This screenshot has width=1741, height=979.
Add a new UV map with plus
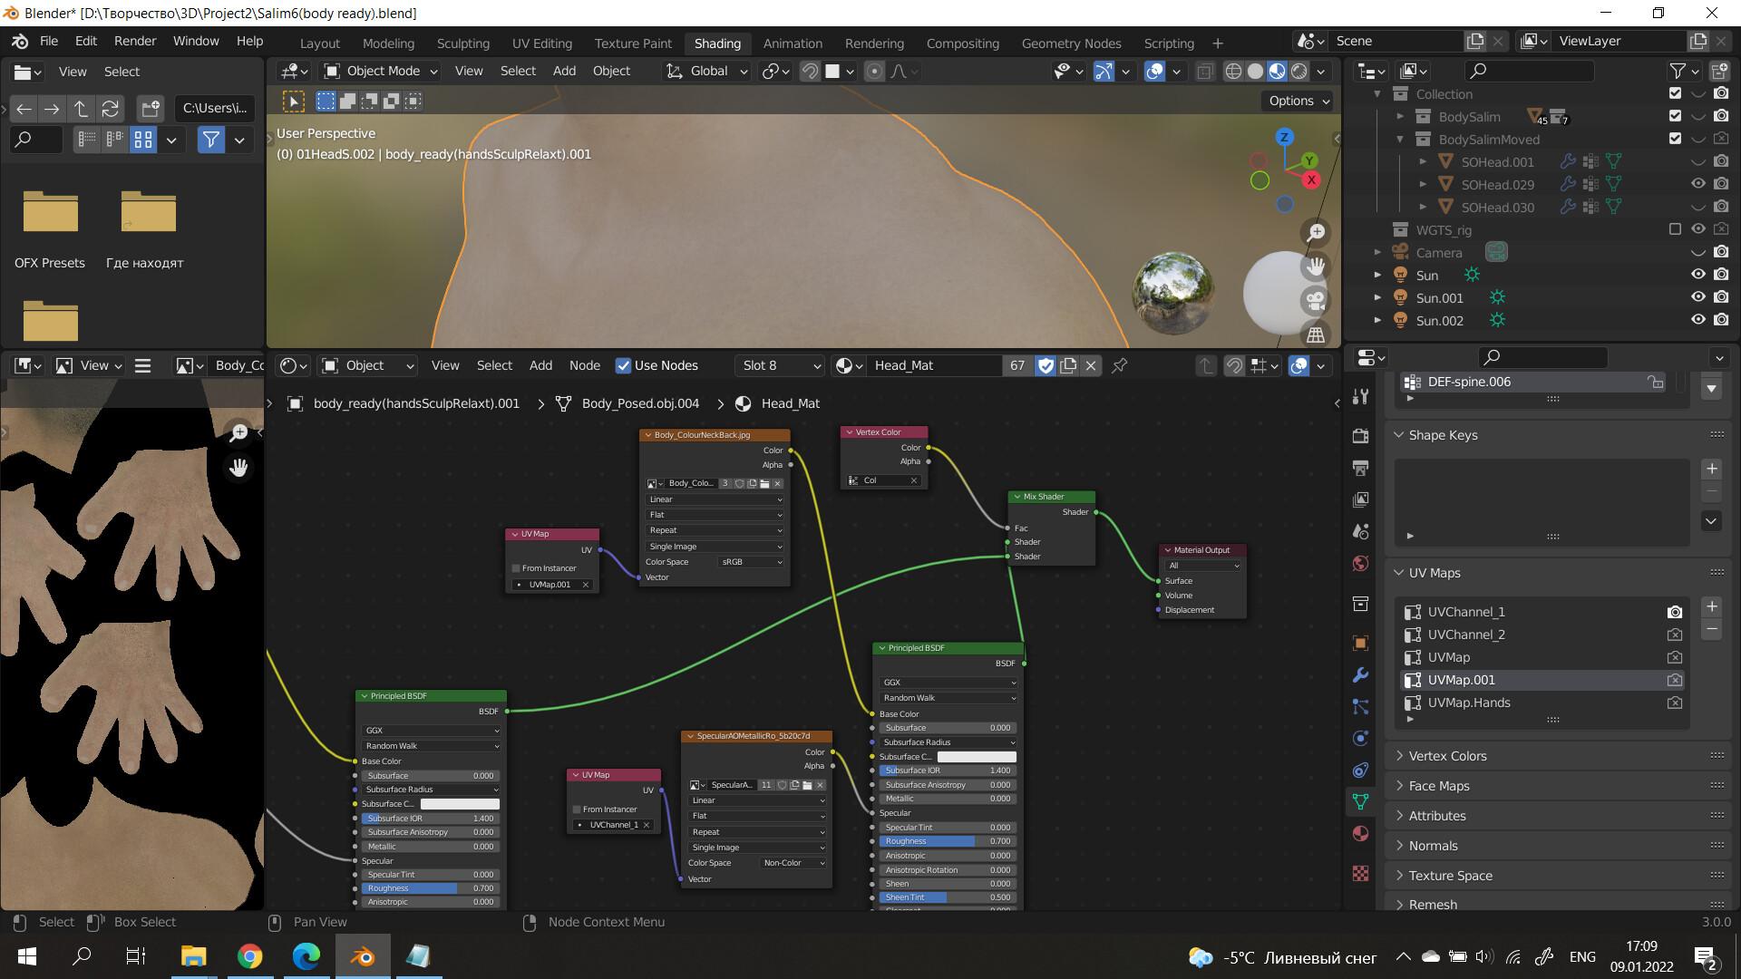pyautogui.click(x=1711, y=606)
